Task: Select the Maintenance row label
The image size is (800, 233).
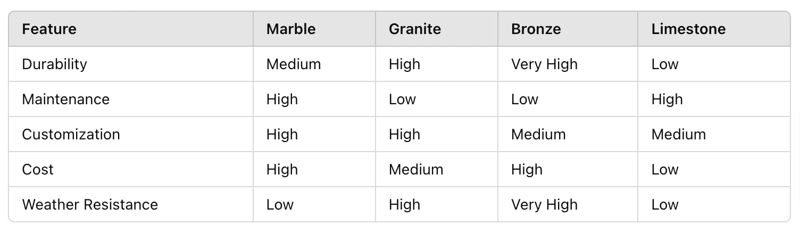Action: click(x=65, y=99)
